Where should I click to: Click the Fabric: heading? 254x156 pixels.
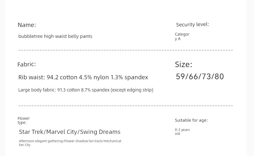pos(27,64)
